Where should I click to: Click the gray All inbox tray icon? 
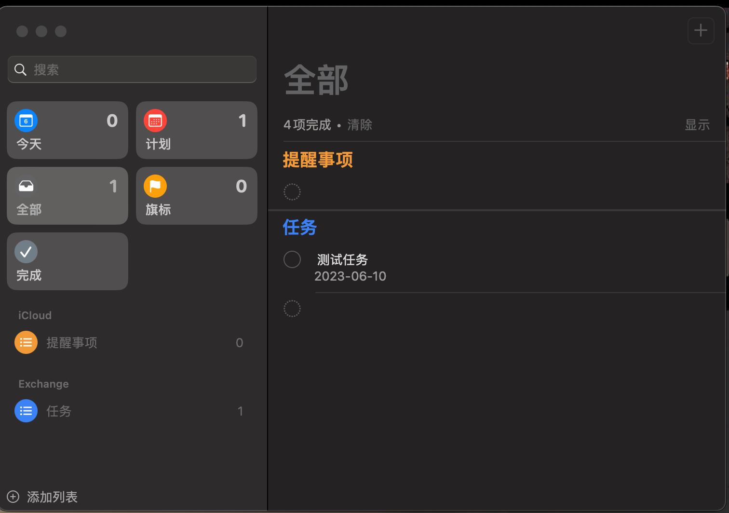click(x=26, y=186)
